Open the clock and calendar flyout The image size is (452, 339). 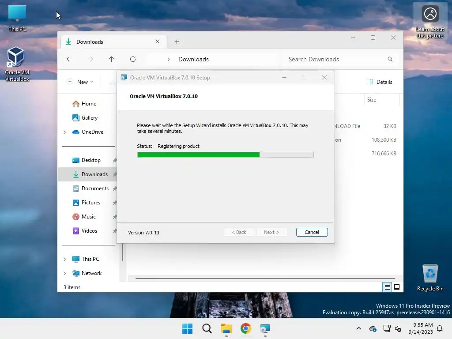[x=421, y=328]
